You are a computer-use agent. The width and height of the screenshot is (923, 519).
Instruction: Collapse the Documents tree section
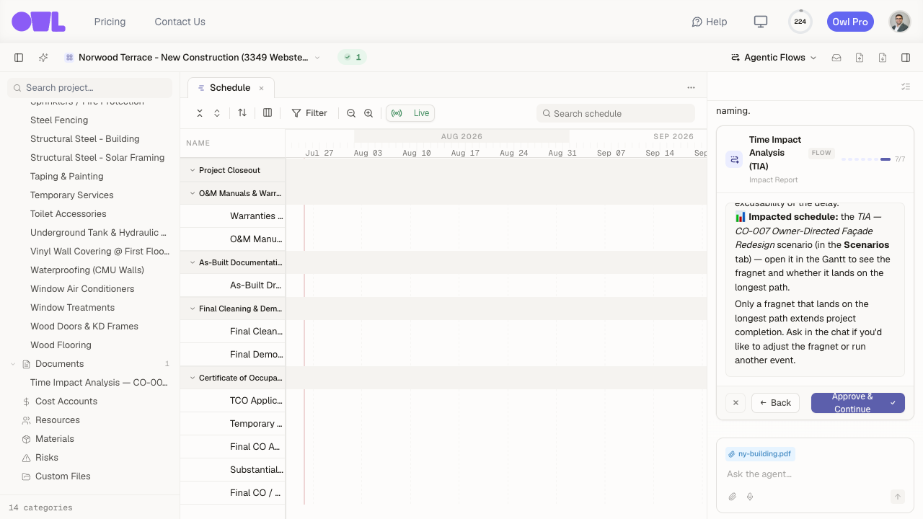pos(13,364)
